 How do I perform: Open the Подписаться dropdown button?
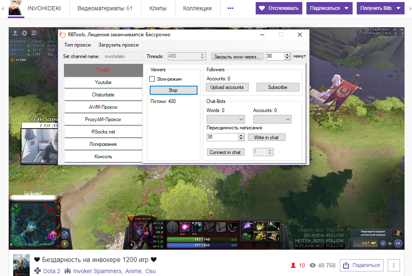pos(329,8)
